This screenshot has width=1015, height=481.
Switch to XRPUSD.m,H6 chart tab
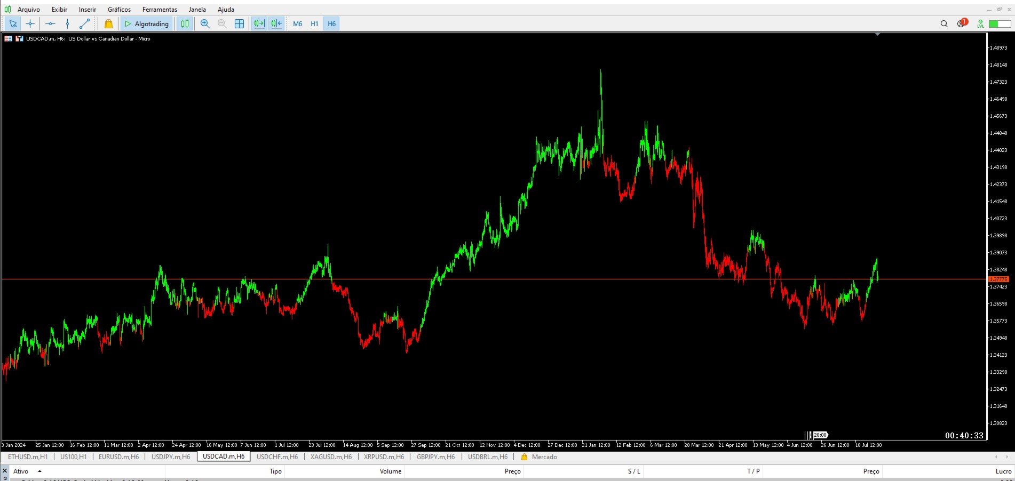pos(384,456)
